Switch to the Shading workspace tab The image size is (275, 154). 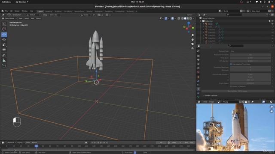tap(89, 12)
